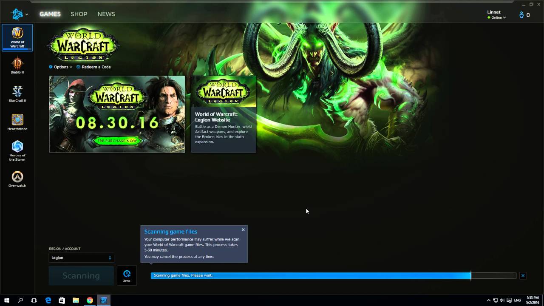This screenshot has width=544, height=306.
Task: Open the SHOP tab
Action: click(79, 14)
